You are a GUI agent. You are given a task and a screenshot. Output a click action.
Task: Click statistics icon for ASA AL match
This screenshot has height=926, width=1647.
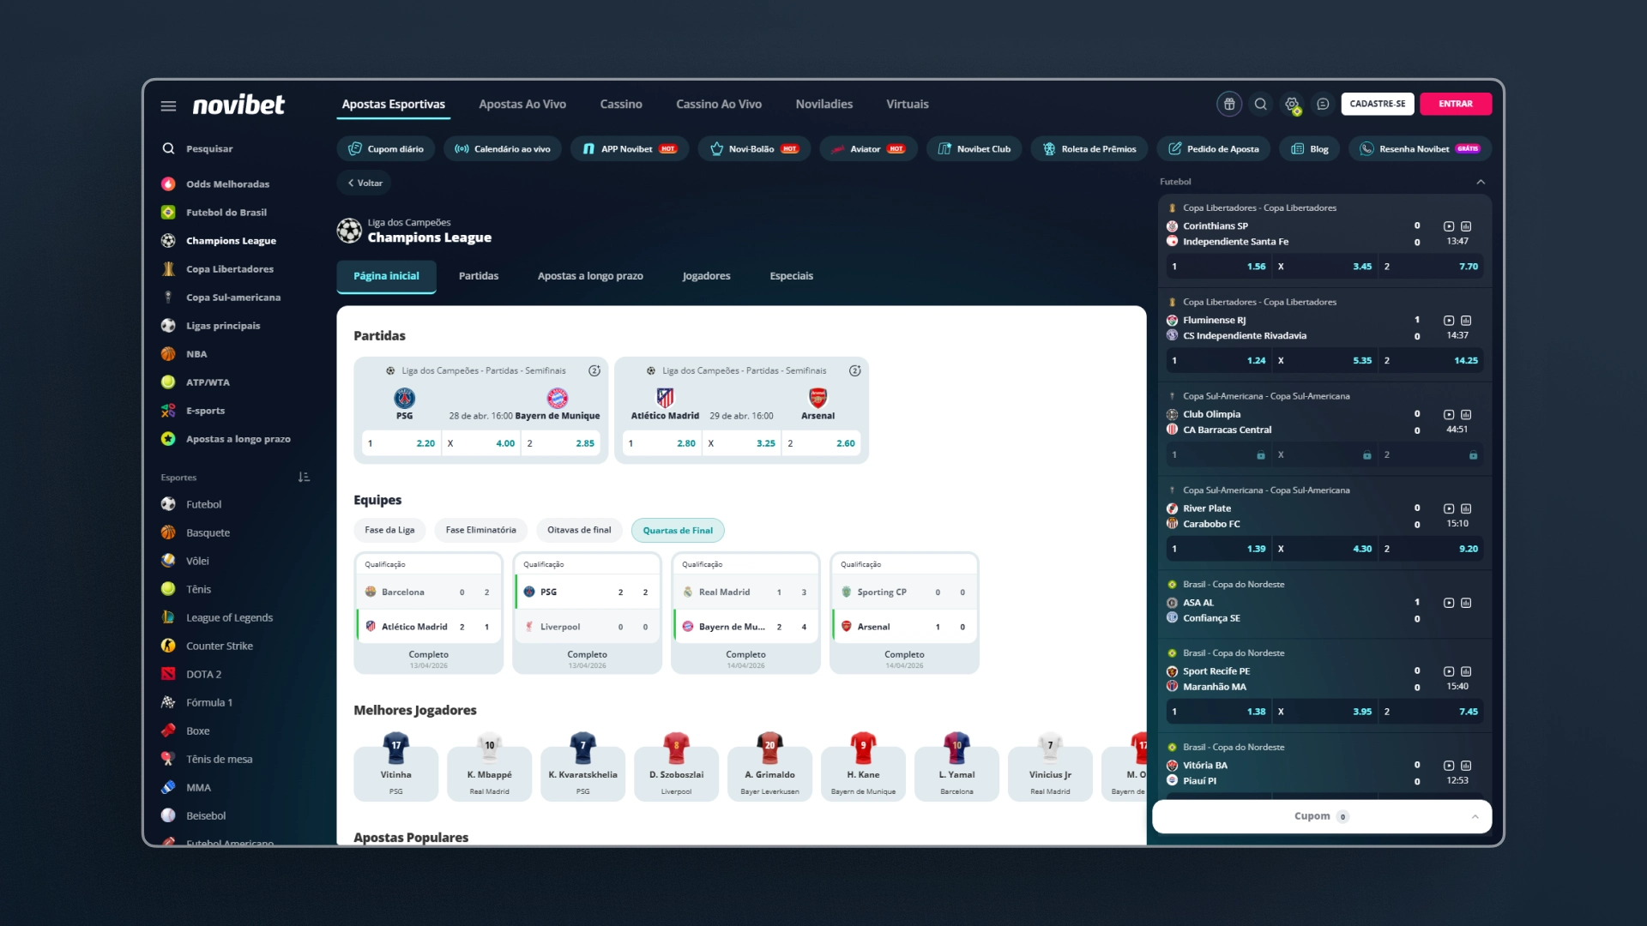click(x=1466, y=603)
